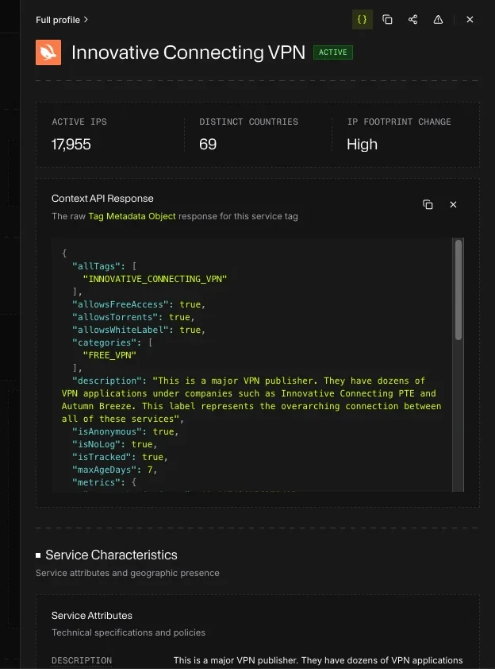Click the "allTags" JSON key
Image resolution: width=495 pixels, height=669 pixels.
click(x=96, y=266)
